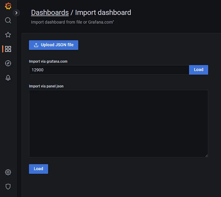Open the Explore compass icon
The width and height of the screenshot is (221, 197).
coord(8,63)
